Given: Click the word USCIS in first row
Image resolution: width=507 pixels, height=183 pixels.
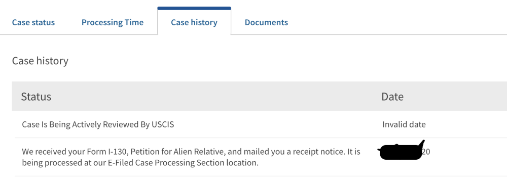Looking at the screenshot, I should coord(163,124).
